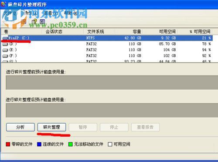Click the 零碎的文件 legend label
Viewport: 218px width, 162px height.
(x=22, y=144)
